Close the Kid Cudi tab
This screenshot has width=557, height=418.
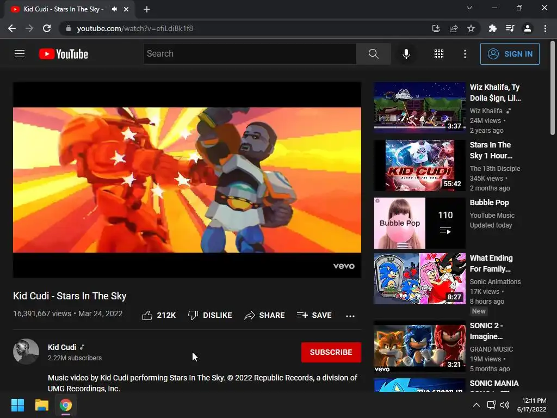click(x=126, y=9)
